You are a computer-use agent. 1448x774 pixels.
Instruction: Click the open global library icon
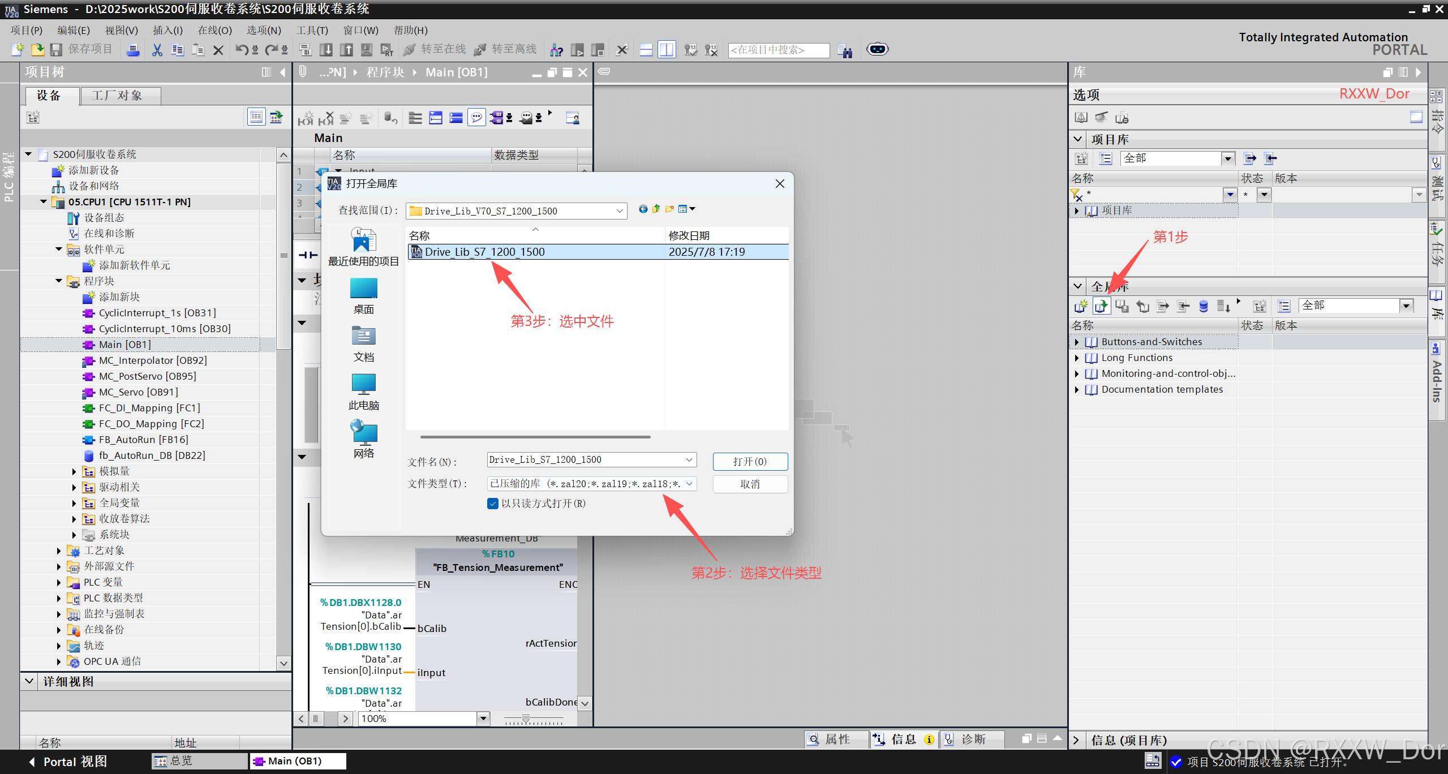pyautogui.click(x=1101, y=306)
